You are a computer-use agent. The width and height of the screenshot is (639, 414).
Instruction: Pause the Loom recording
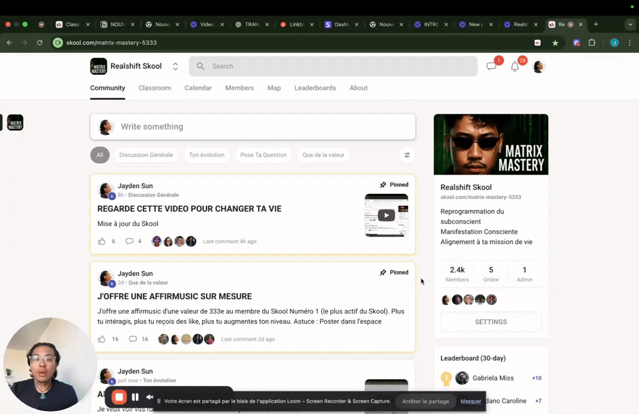(135, 397)
